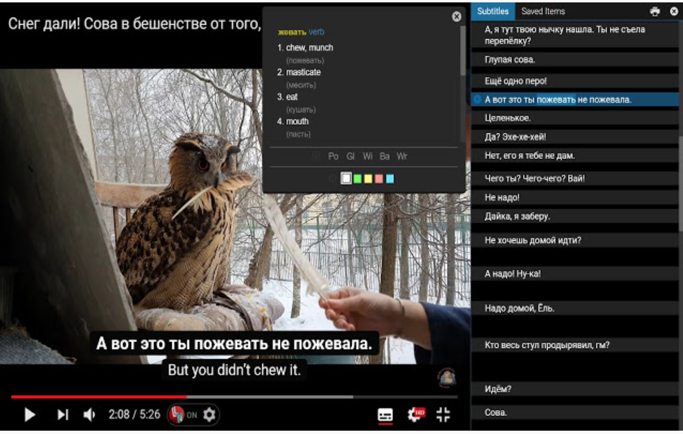This screenshot has width=683, height=434.
Task: Close the subtitles side panel
Action: point(674,11)
